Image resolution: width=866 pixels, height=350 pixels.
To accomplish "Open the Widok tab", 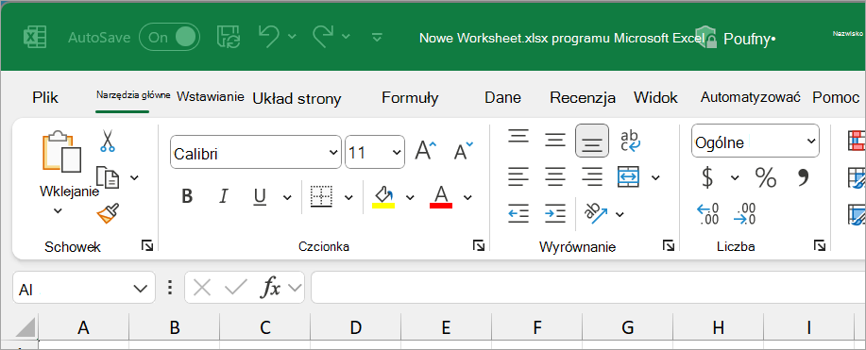I will pos(655,98).
